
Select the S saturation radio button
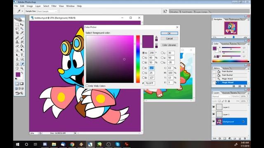144,58
